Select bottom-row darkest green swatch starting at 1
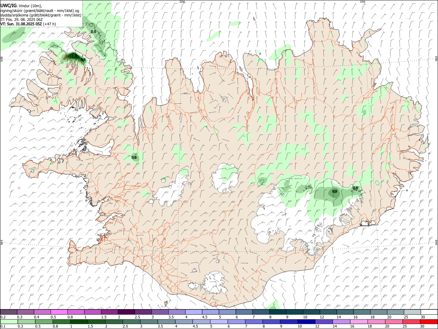This screenshot has height=329, width=438. 79,321
